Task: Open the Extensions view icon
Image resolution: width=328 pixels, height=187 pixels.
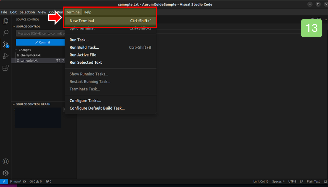Action: (x=5, y=68)
